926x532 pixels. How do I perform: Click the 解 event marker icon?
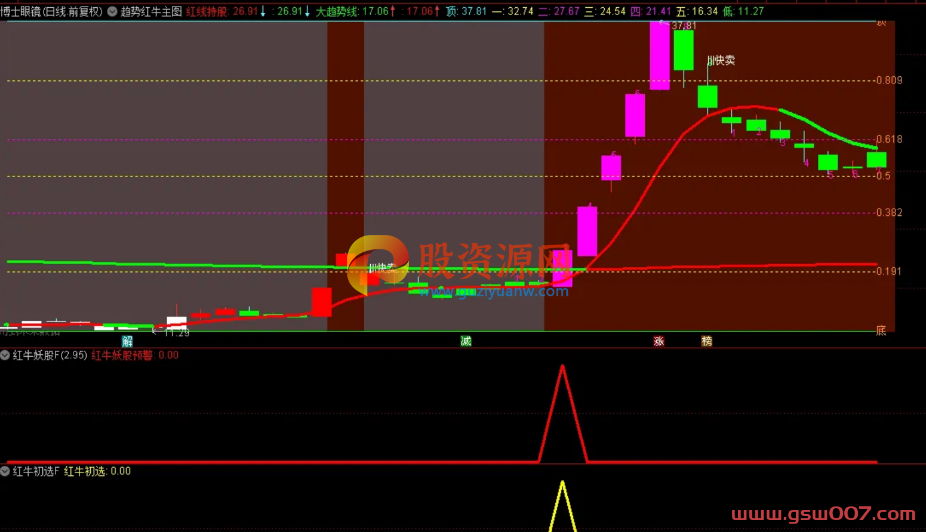[127, 341]
